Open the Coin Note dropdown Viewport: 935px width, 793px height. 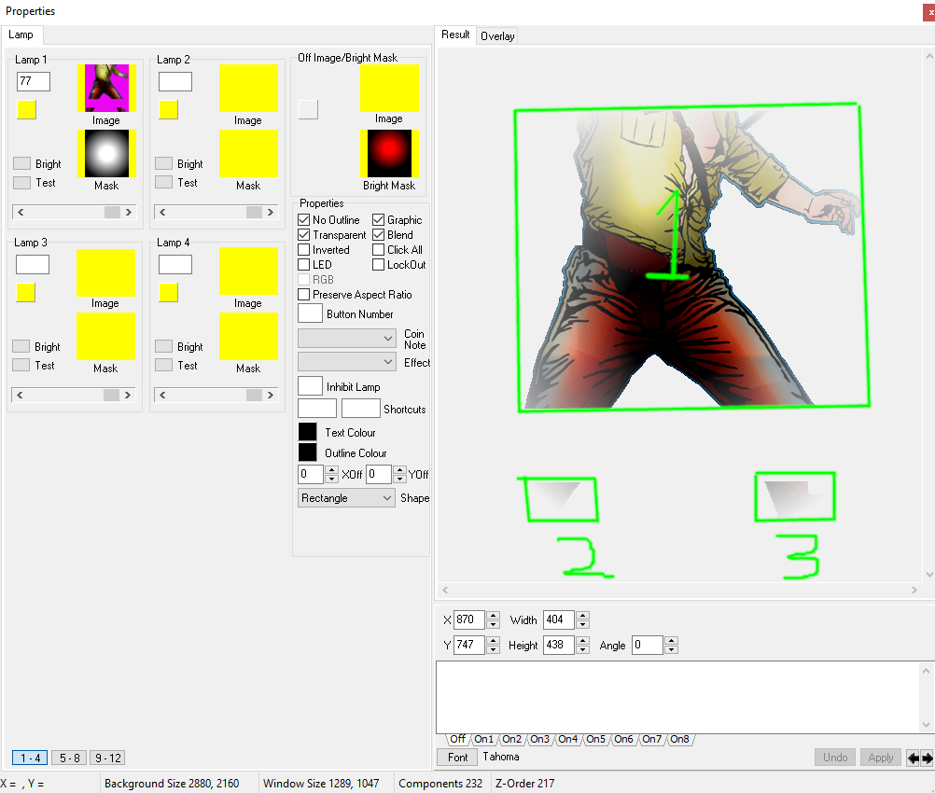click(x=347, y=338)
